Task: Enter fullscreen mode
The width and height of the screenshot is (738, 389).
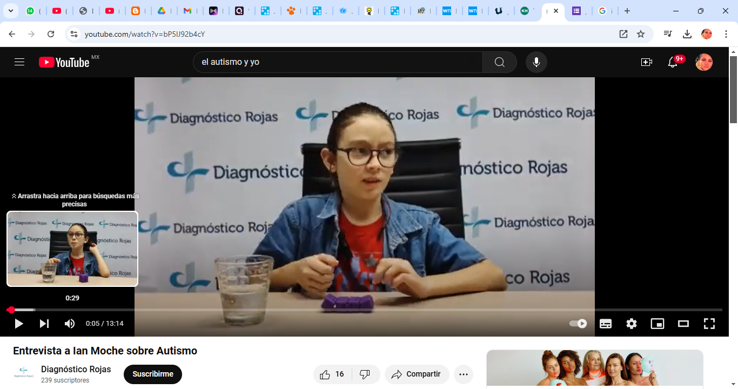Action: [709, 324]
